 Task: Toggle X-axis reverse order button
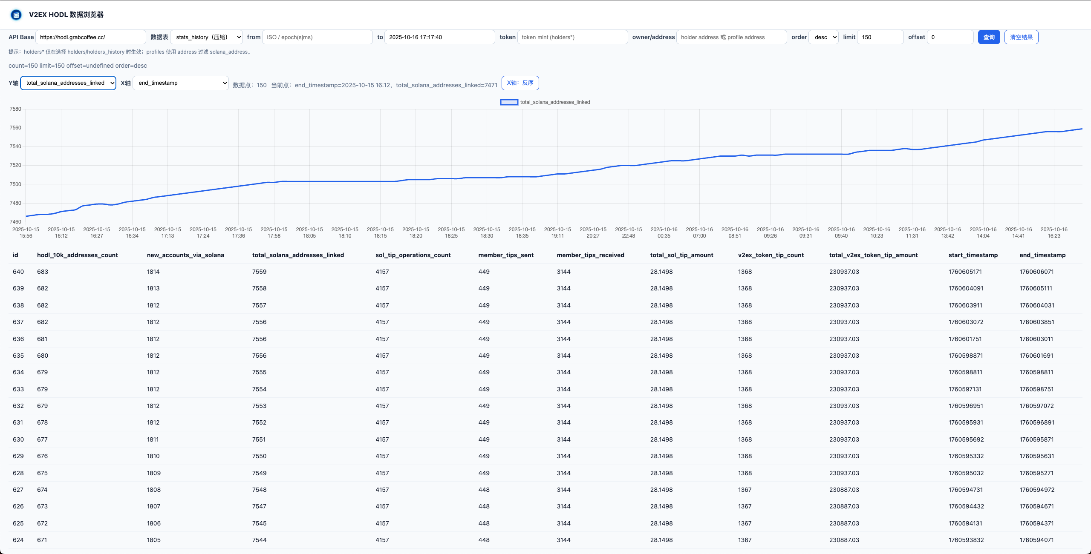click(520, 83)
